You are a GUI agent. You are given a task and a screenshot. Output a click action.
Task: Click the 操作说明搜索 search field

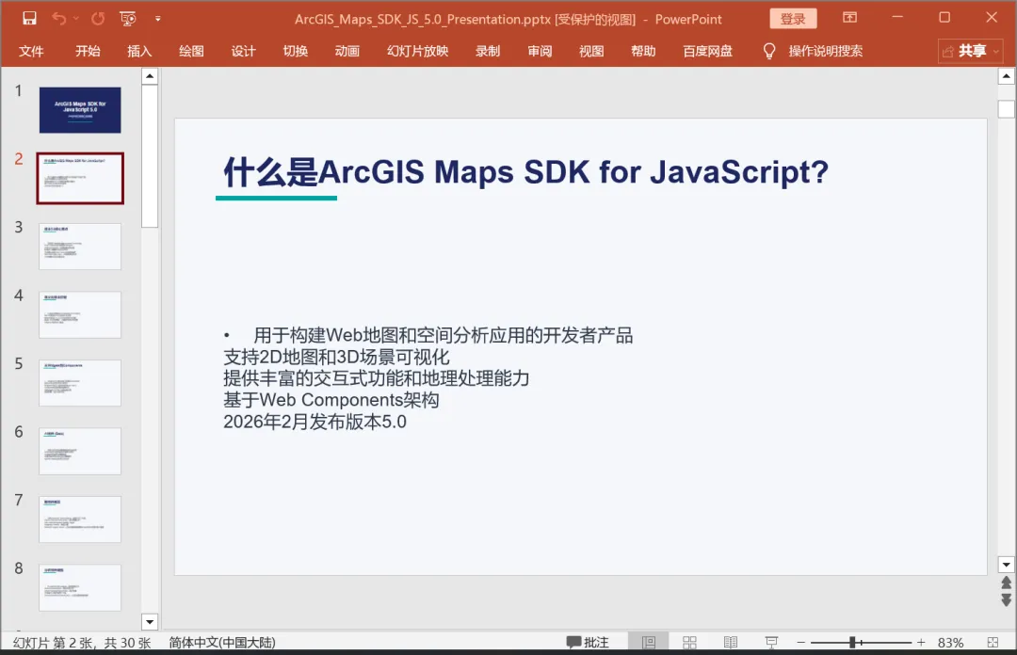pyautogui.click(x=826, y=51)
